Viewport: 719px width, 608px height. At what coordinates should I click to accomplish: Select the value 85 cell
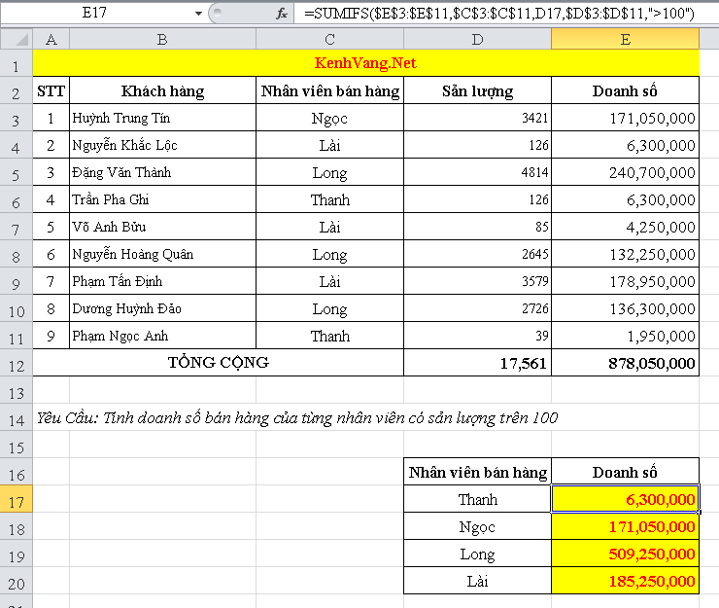477,227
